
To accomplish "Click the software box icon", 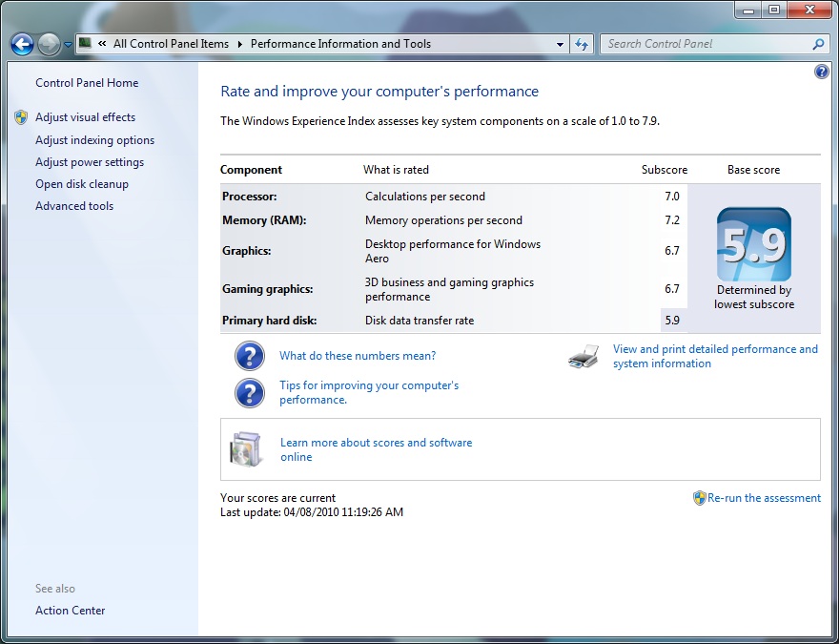I will pyautogui.click(x=246, y=449).
